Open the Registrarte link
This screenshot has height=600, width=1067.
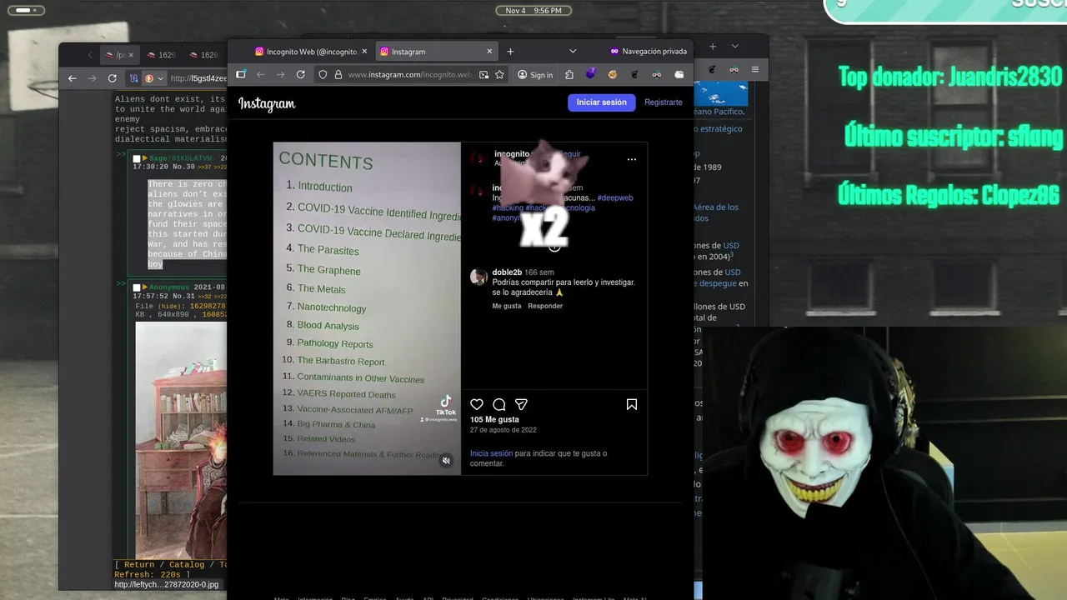click(x=664, y=102)
